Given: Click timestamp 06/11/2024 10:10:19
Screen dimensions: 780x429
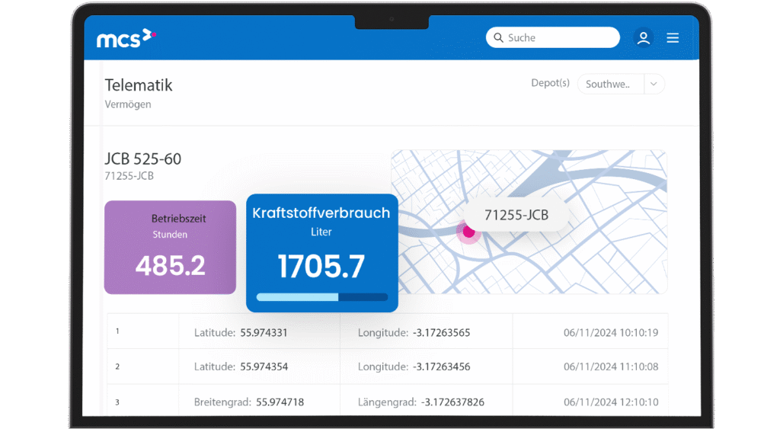Looking at the screenshot, I should point(611,332).
